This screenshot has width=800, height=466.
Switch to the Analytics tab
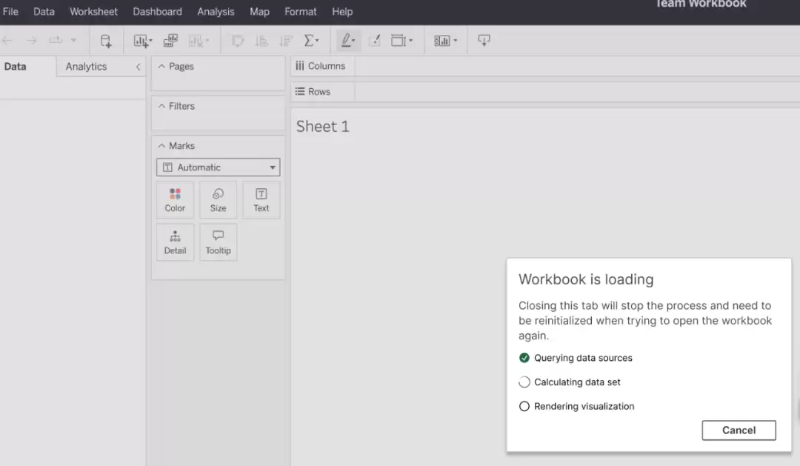86,67
